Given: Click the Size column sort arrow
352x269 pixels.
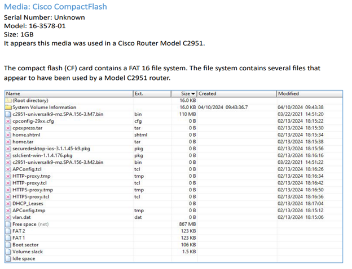Looking at the screenshot, I should [194, 93].
